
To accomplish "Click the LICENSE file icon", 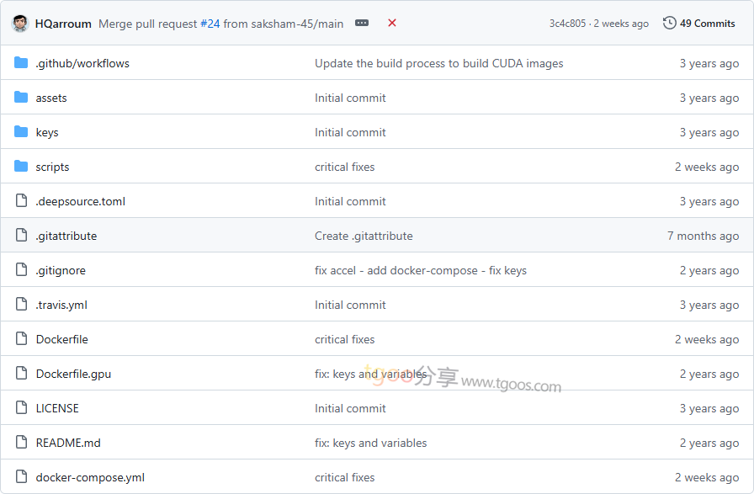I will pyautogui.click(x=21, y=407).
